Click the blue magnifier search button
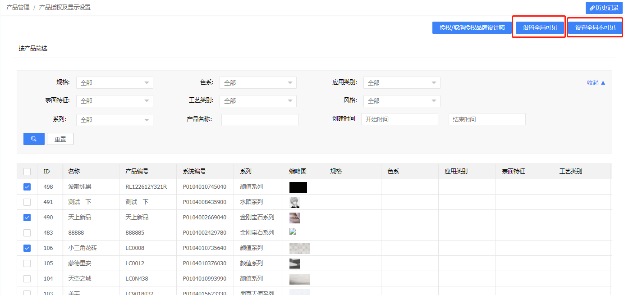 click(x=34, y=139)
